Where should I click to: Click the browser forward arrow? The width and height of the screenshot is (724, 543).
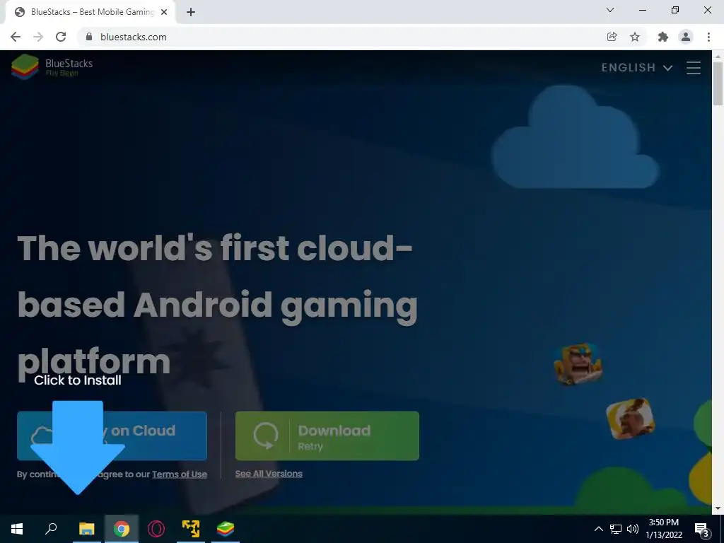[x=38, y=37]
